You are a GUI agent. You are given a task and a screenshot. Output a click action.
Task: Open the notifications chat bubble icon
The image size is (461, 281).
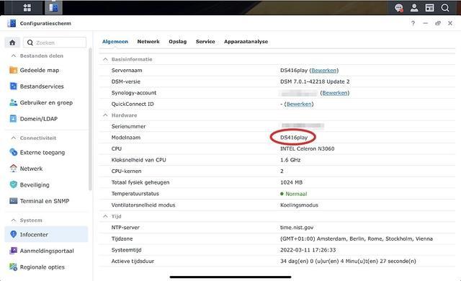(x=398, y=8)
